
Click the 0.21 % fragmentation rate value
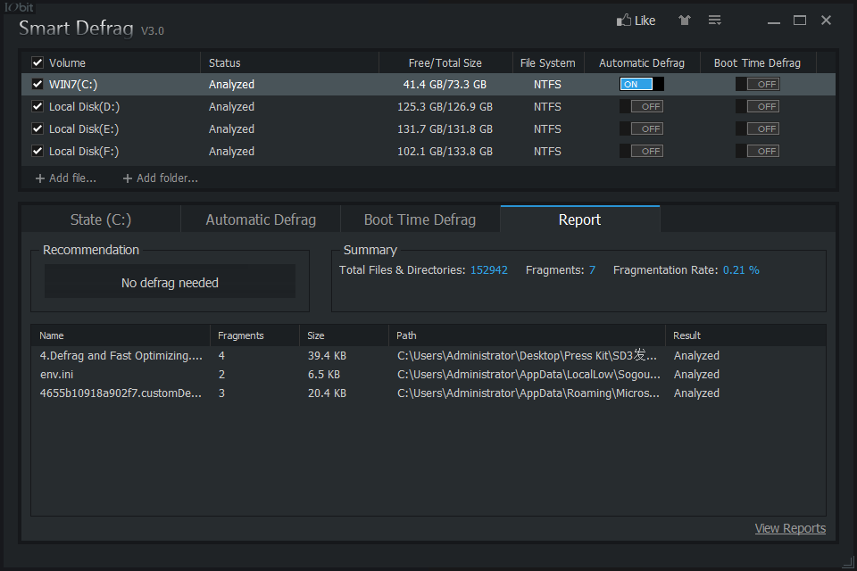pyautogui.click(x=741, y=270)
